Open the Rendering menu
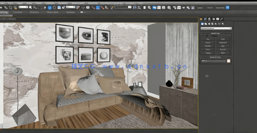257x133 pixels. pyautogui.click(x=93, y=3)
